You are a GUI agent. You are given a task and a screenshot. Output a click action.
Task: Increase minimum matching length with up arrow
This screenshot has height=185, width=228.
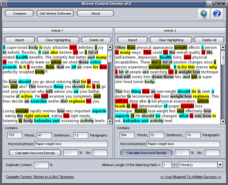(x=175, y=163)
